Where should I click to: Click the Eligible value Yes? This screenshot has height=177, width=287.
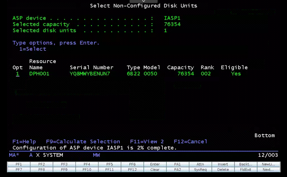tap(236, 74)
